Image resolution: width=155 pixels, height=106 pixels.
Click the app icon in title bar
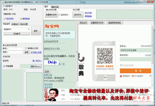point(3,2)
